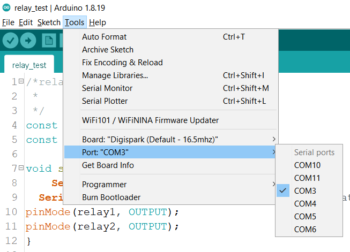This screenshot has width=350, height=252.
Task: Choose COM10 from the serial ports
Action: (307, 165)
